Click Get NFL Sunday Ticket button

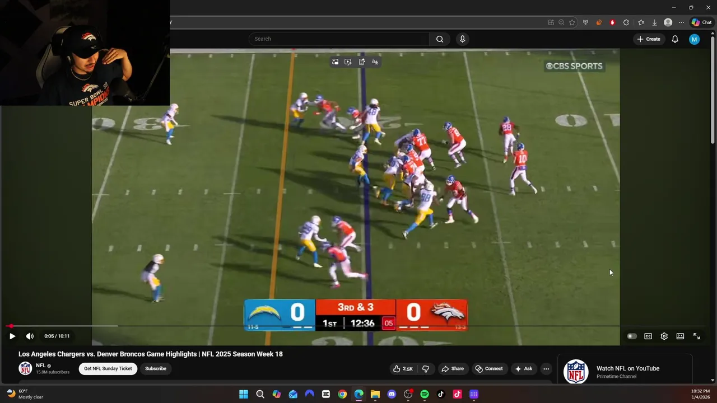tap(108, 369)
